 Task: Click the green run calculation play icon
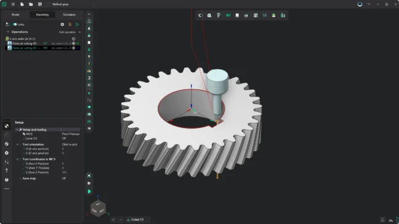[77, 24]
